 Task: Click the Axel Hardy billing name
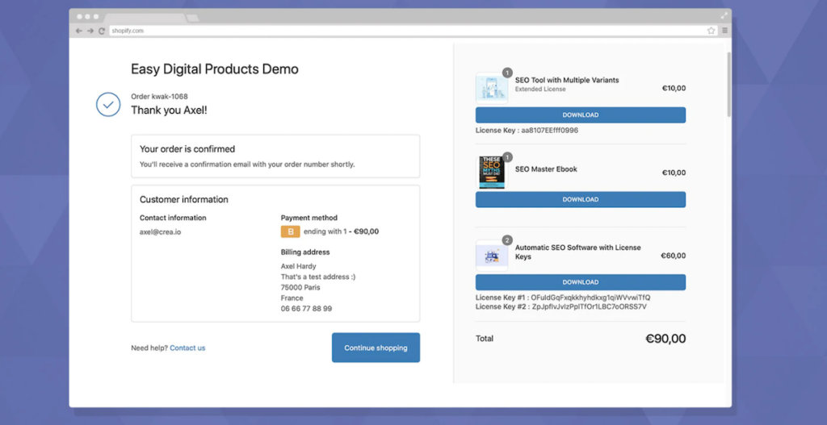pyautogui.click(x=299, y=266)
